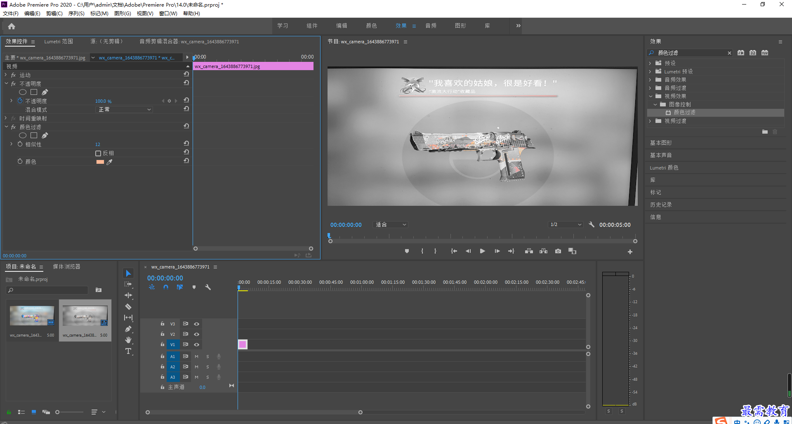The width and height of the screenshot is (792, 424).
Task: Select the Pen tool in toolbar
Action: coord(128,329)
